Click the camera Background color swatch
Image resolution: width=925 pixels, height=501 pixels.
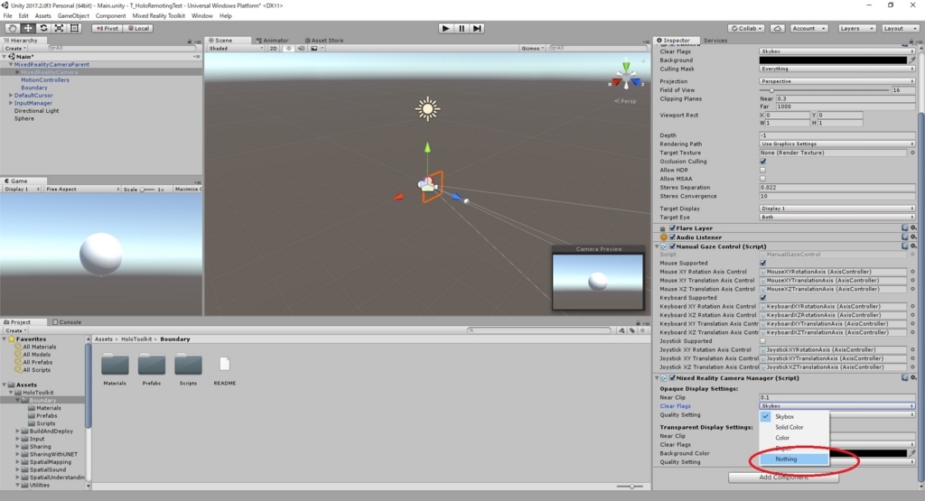click(833, 60)
